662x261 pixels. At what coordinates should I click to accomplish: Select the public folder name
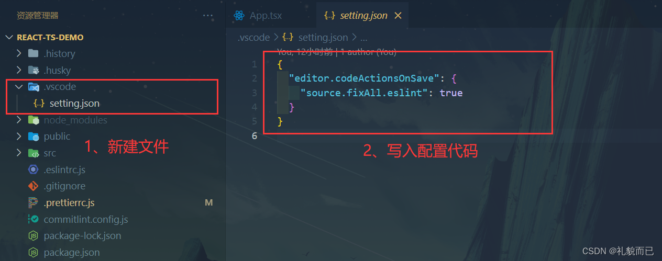(57, 136)
